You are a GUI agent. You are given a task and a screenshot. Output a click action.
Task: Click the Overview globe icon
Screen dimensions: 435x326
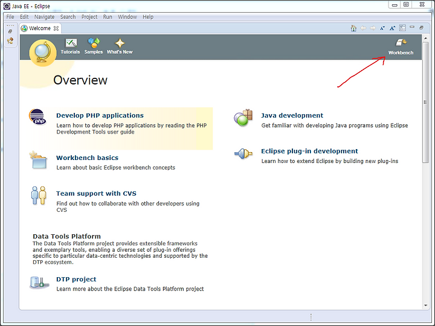click(x=43, y=53)
